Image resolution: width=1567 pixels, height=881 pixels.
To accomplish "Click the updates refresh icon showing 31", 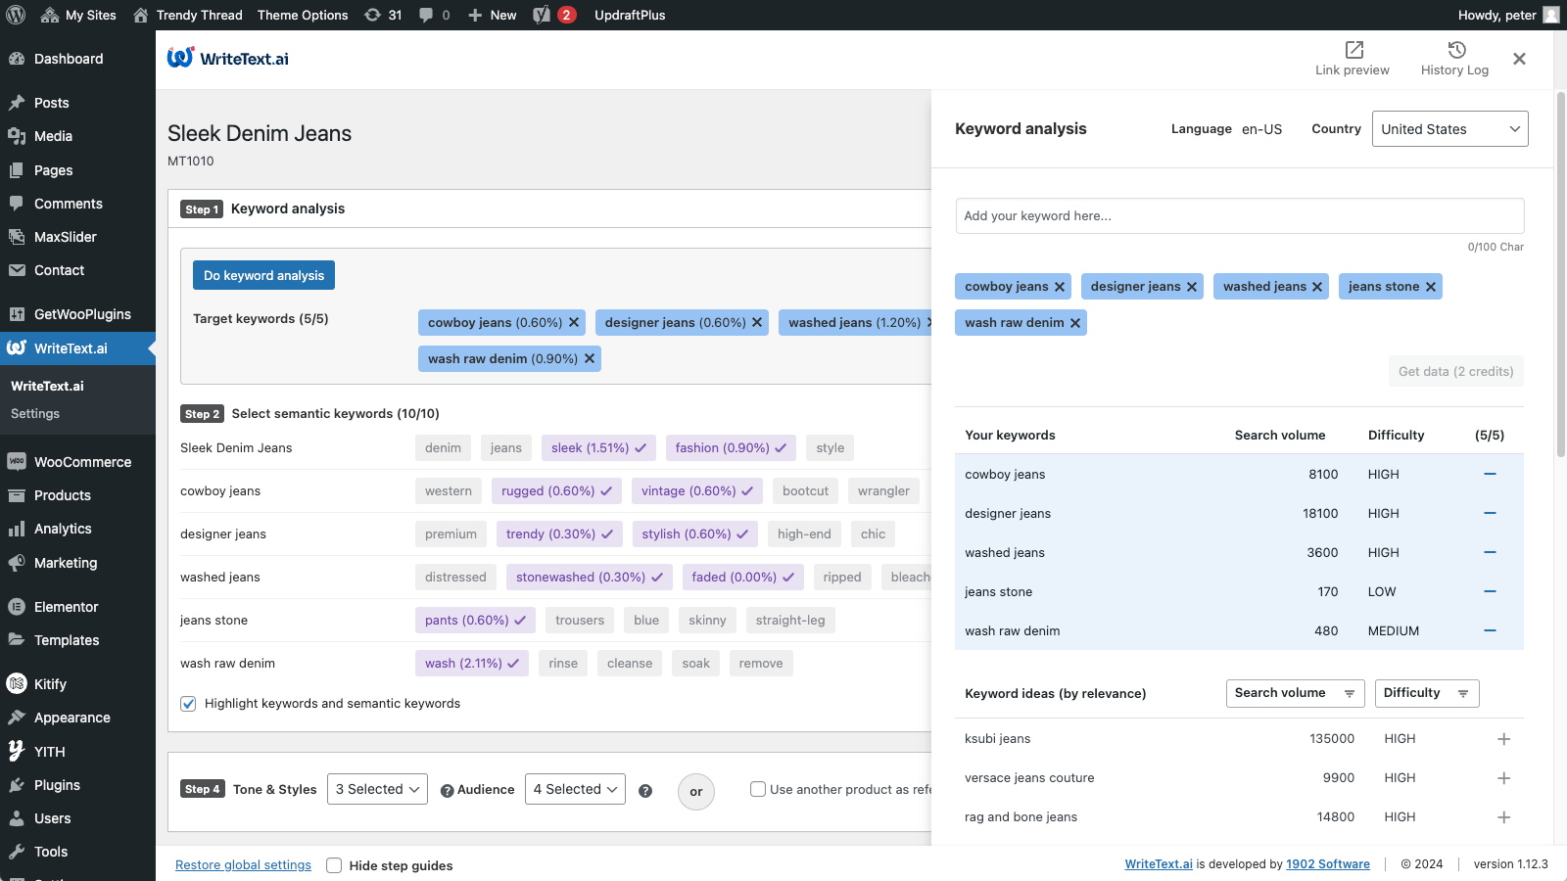I will 382,15.
